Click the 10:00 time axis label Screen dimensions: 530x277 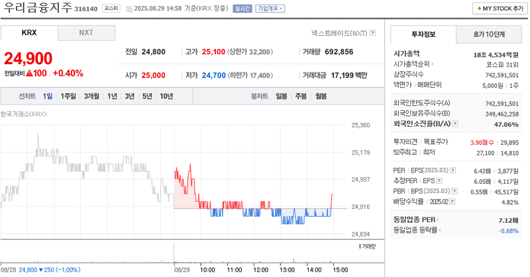(x=207, y=270)
